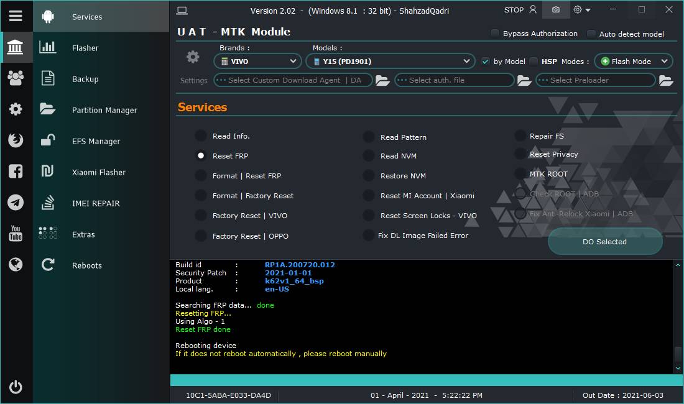Image resolution: width=684 pixels, height=404 pixels.
Task: Select Read Info. radio option
Action: pyautogui.click(x=201, y=135)
